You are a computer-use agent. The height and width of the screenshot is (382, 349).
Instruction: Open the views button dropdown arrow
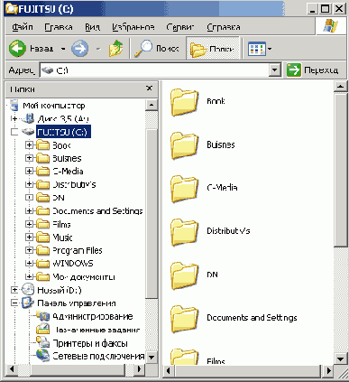[x=270, y=49]
